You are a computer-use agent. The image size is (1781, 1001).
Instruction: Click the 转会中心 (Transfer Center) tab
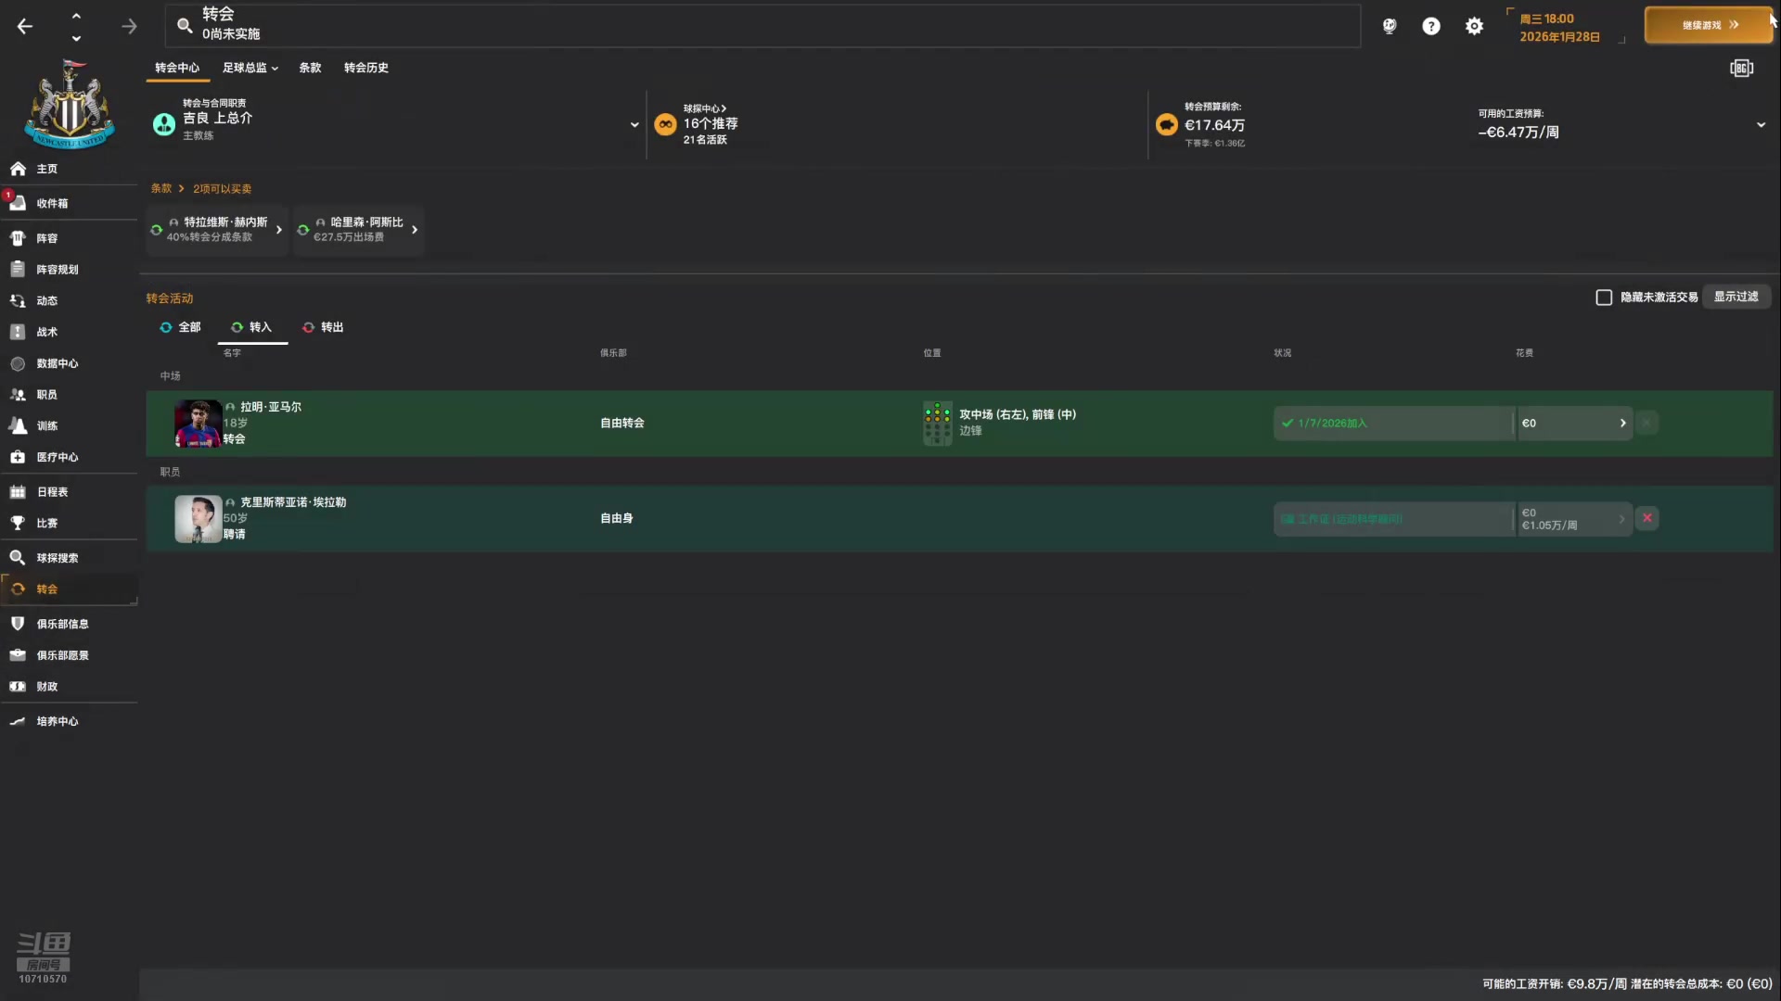tap(177, 68)
